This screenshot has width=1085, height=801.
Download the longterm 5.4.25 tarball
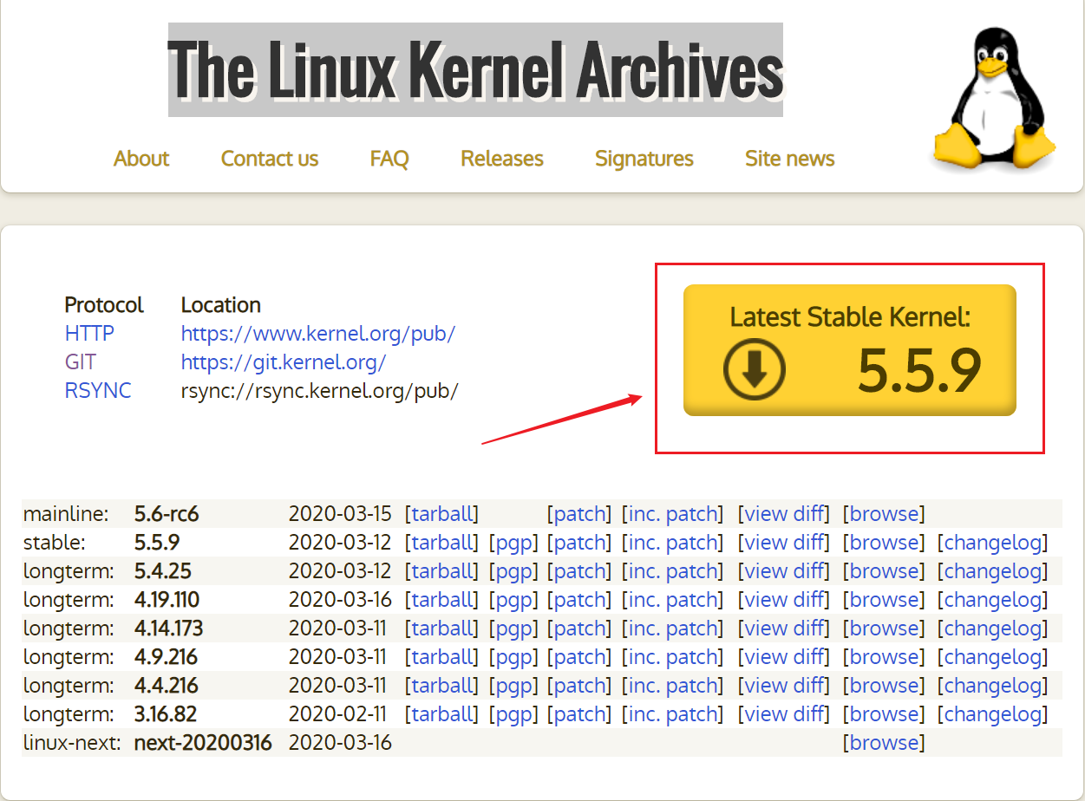click(x=442, y=571)
